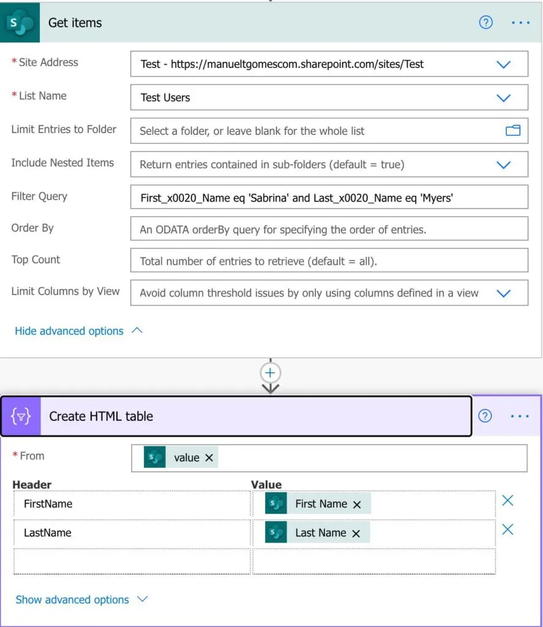
Task: Click the plus icon to insert a new step
Action: click(271, 372)
